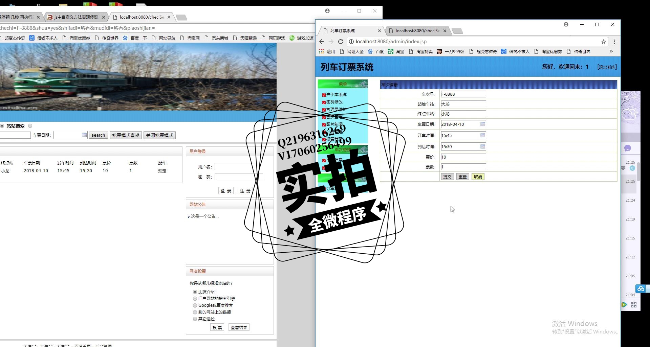The height and width of the screenshot is (347, 650).
Task: Open 管理员维护 in the admin menu
Action: 336,110
